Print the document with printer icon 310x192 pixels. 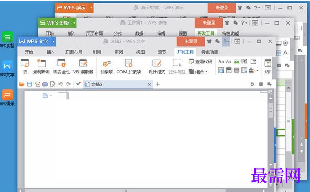pos(45,84)
